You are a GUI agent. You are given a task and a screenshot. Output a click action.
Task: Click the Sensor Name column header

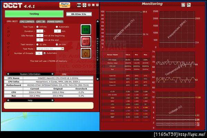point(112,55)
